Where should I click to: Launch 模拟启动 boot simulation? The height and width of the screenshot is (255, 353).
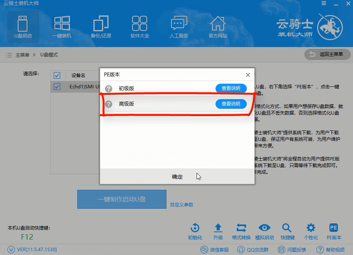point(264,230)
